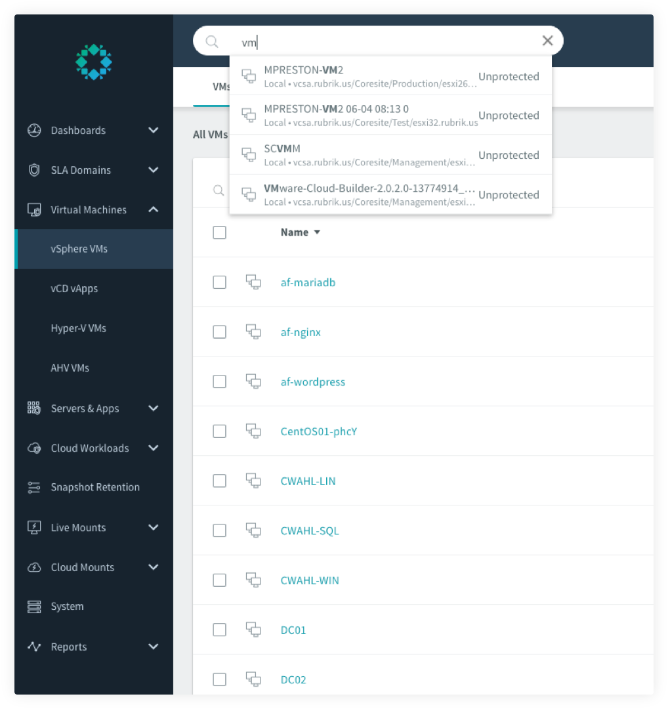Check the box for CWAHL-LIN
This screenshot has width=668, height=709.
click(220, 481)
